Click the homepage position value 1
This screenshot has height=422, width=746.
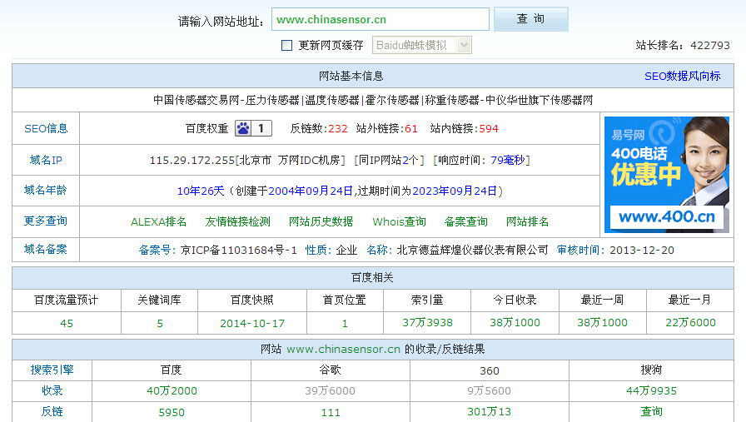click(x=345, y=324)
